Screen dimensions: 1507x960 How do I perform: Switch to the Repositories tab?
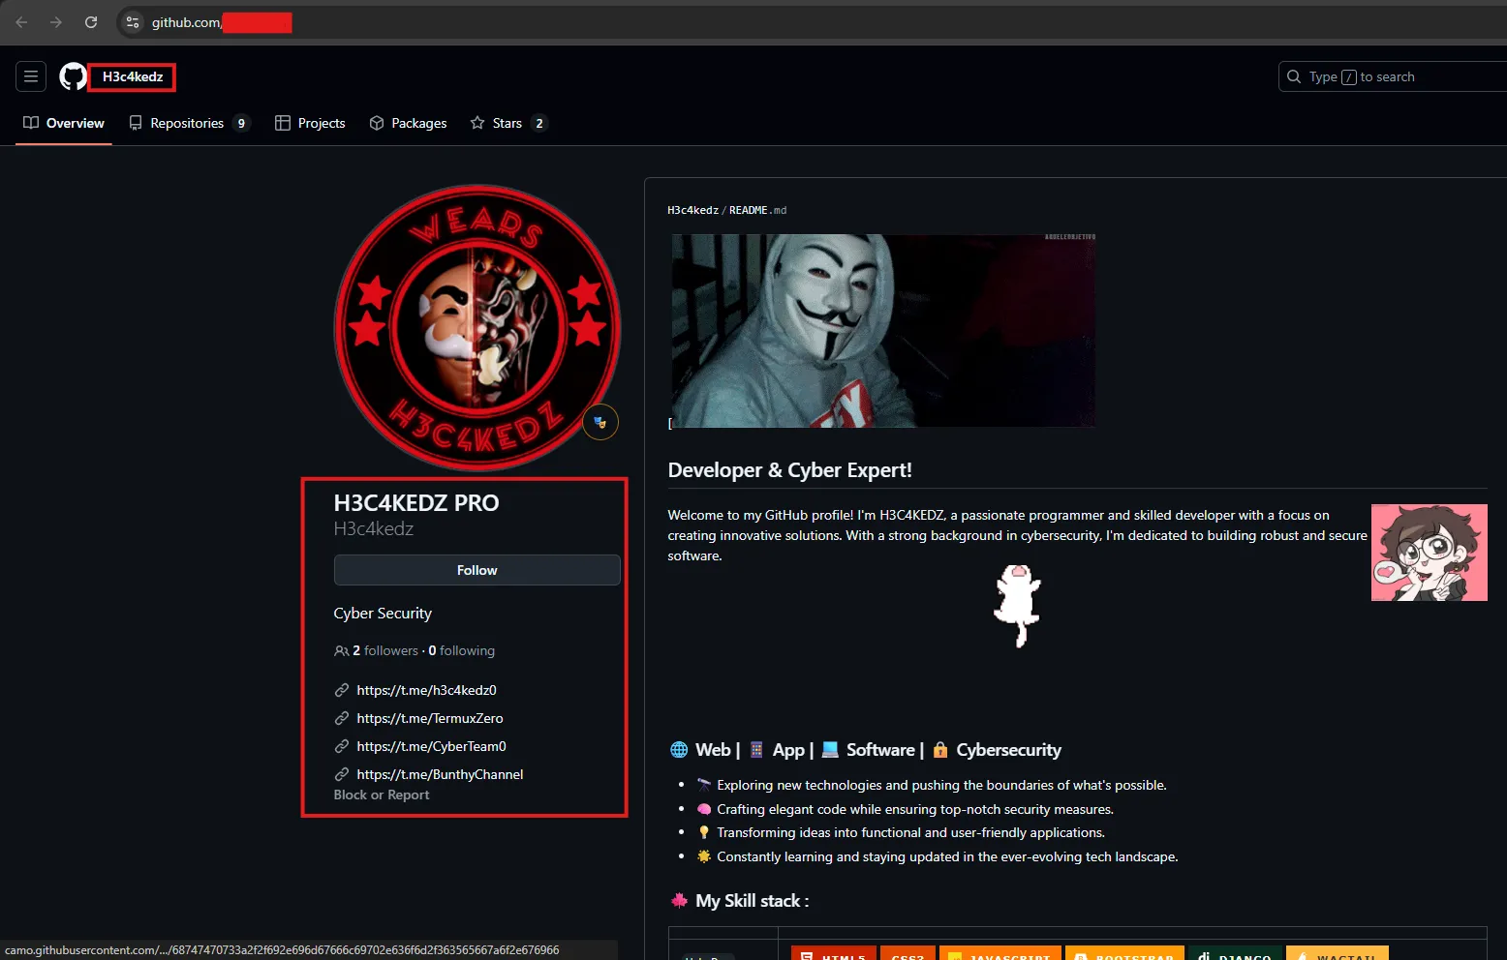(190, 123)
